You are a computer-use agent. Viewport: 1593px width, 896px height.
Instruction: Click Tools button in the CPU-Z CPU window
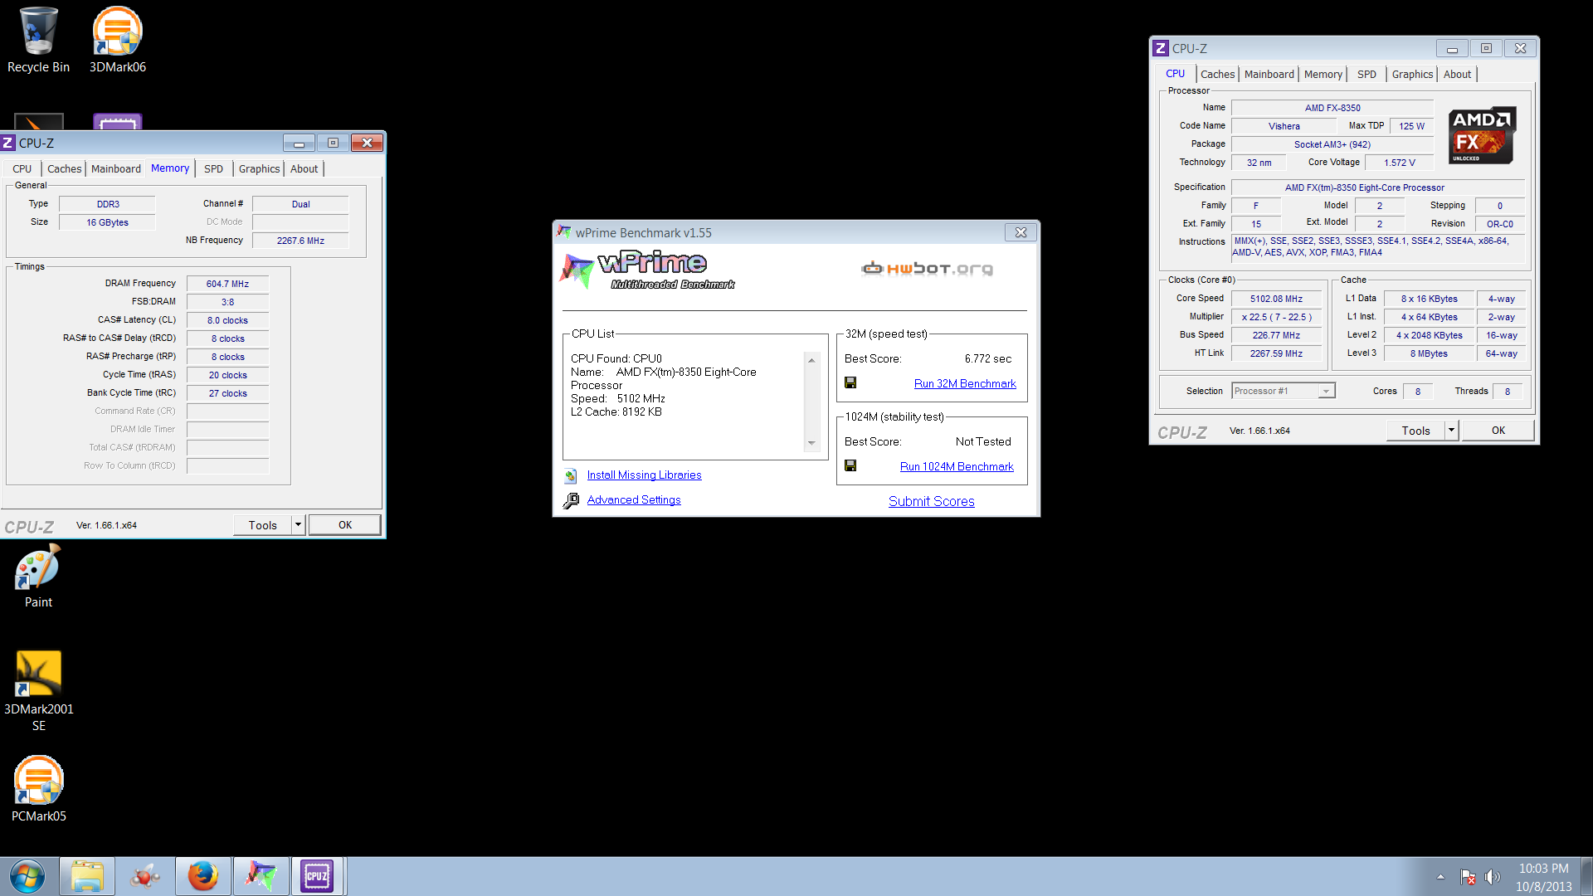pyautogui.click(x=1415, y=430)
